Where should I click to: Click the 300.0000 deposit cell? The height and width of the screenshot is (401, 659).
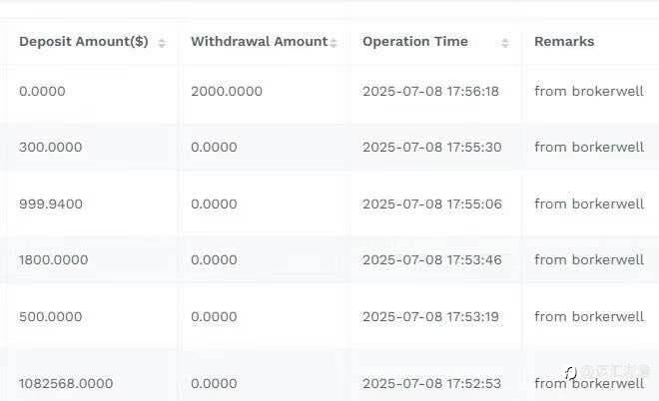pyautogui.click(x=50, y=148)
